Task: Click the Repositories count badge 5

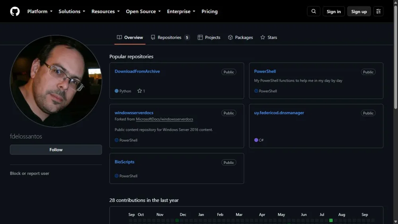Action: [x=187, y=37]
